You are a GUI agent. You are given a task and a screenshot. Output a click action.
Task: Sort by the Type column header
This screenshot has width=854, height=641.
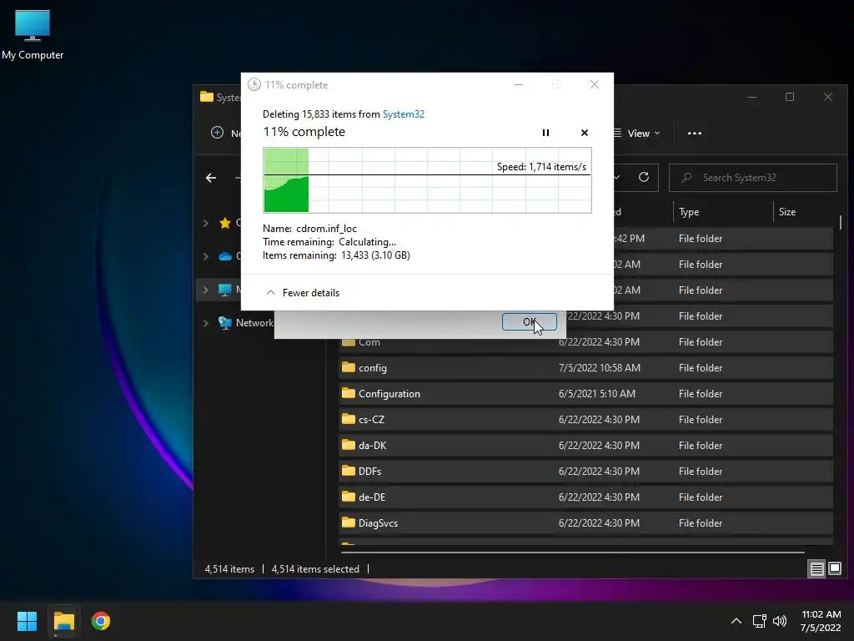[688, 212]
